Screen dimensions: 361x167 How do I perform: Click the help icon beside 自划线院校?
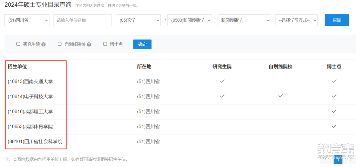tap(89, 44)
